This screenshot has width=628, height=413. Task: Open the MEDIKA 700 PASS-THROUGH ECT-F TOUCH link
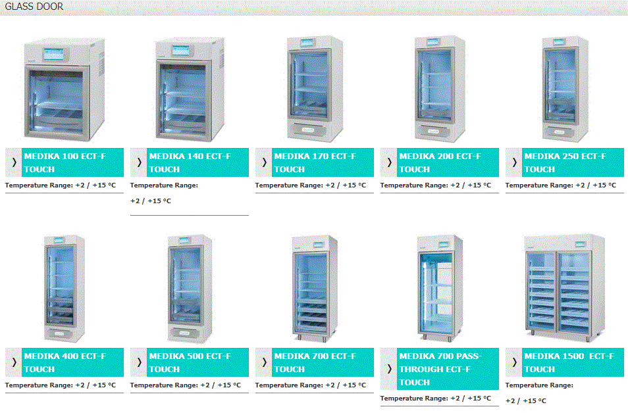point(448,368)
